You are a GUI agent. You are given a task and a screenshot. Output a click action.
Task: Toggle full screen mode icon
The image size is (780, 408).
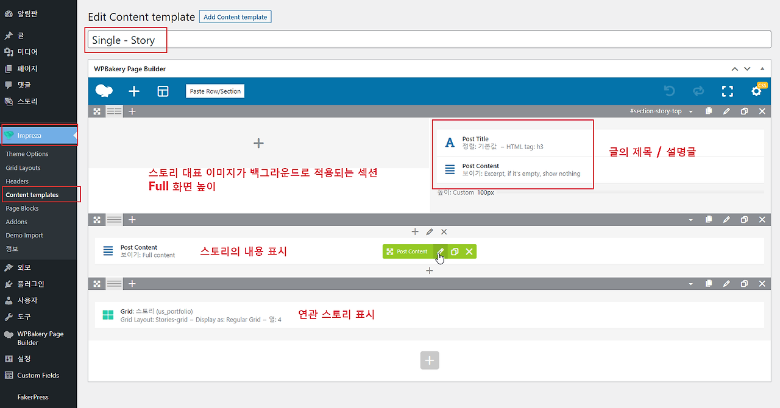(x=727, y=91)
